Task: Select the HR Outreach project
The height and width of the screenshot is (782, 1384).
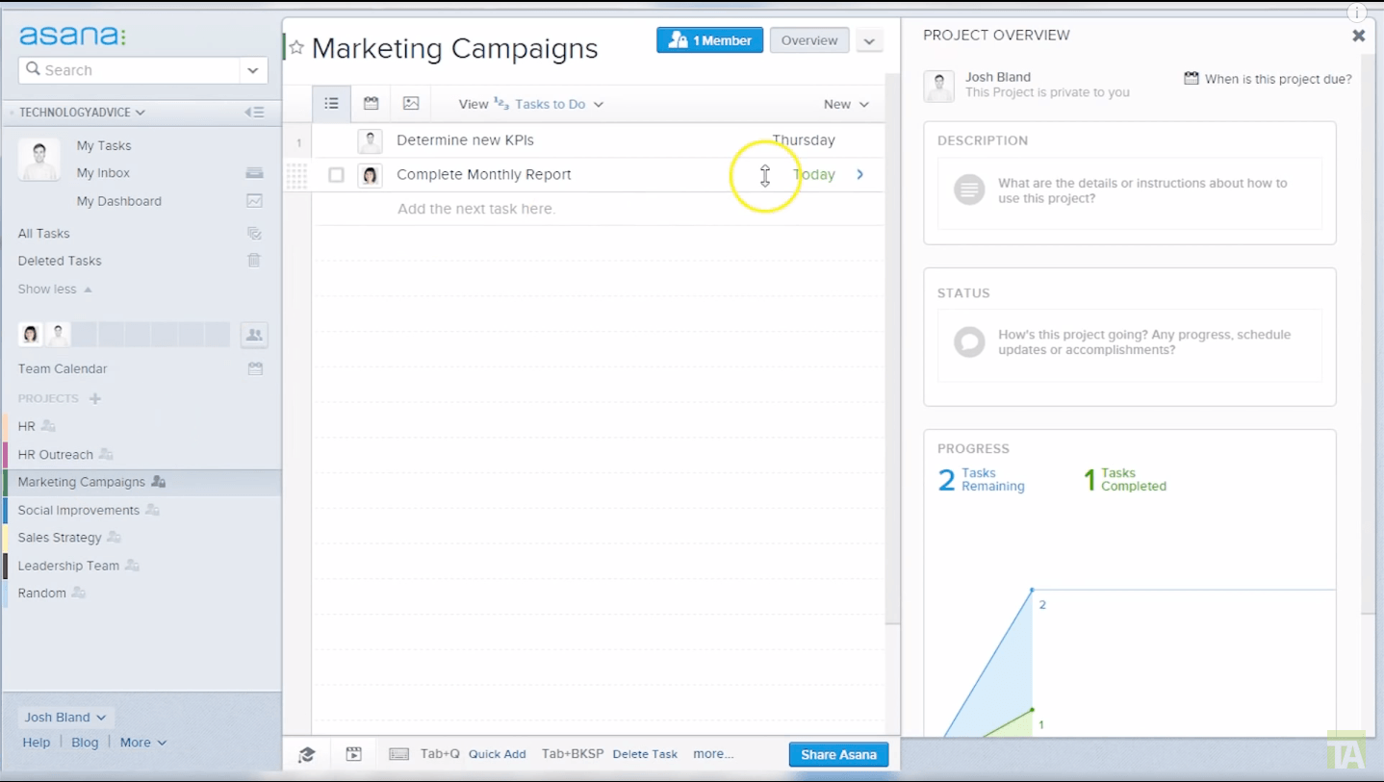Action: (x=55, y=455)
